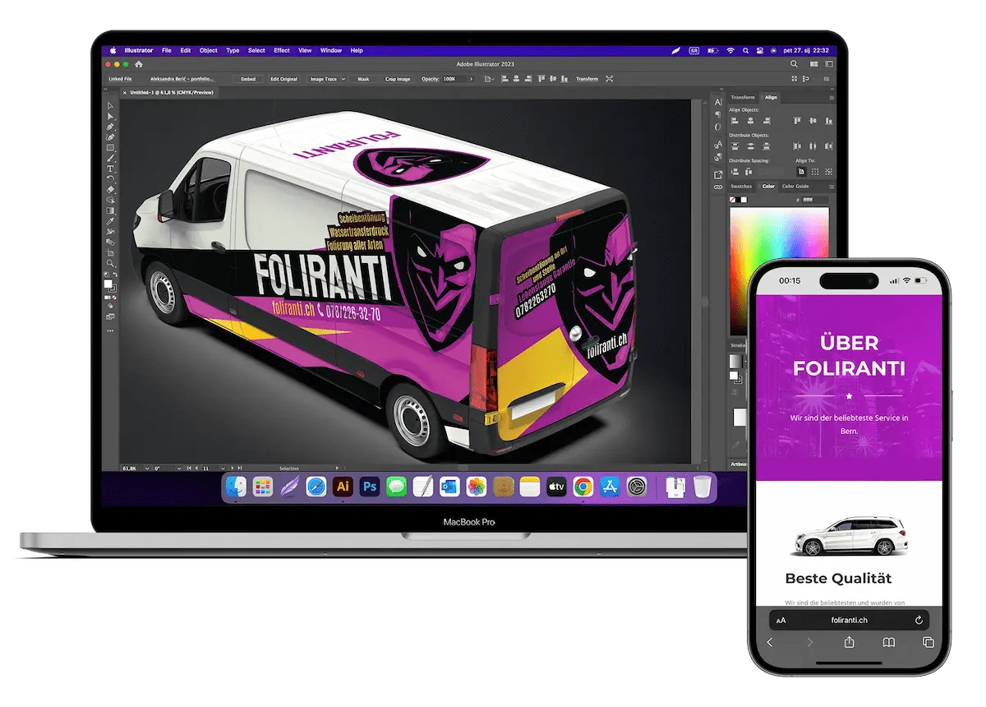The height and width of the screenshot is (707, 986).
Task: Select the Rotate tool
Action: tap(110, 178)
